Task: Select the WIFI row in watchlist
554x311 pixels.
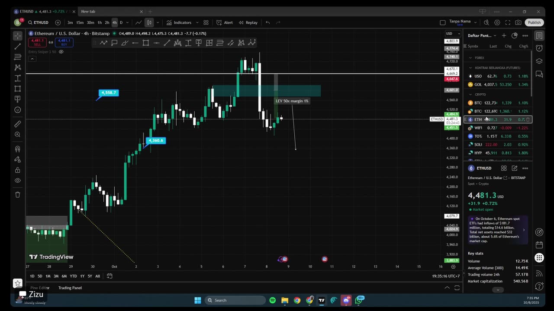Action: (499, 128)
